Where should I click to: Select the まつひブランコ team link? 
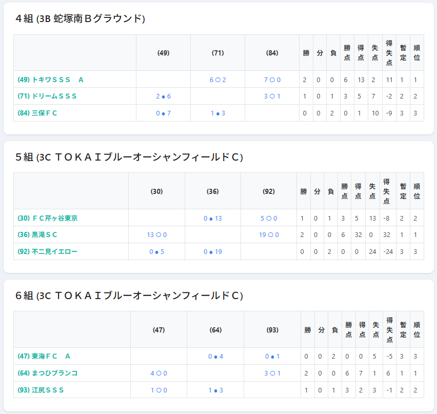pos(47,373)
